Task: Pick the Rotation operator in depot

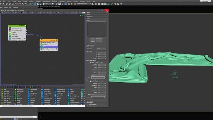Action: click(x=59, y=99)
